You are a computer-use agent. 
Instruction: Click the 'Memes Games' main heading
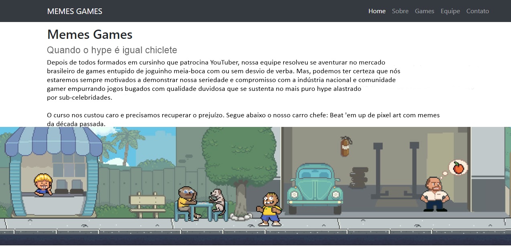tap(90, 34)
